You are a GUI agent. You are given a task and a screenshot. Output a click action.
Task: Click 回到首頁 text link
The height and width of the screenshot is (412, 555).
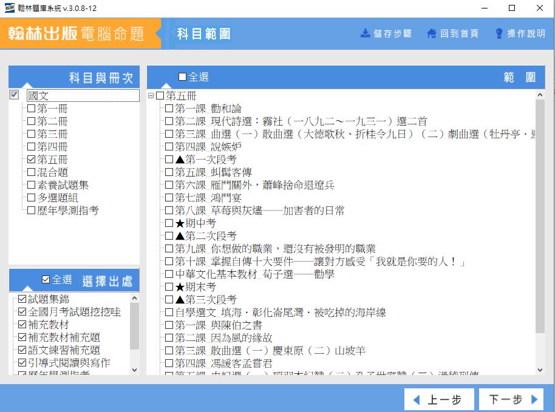point(459,33)
